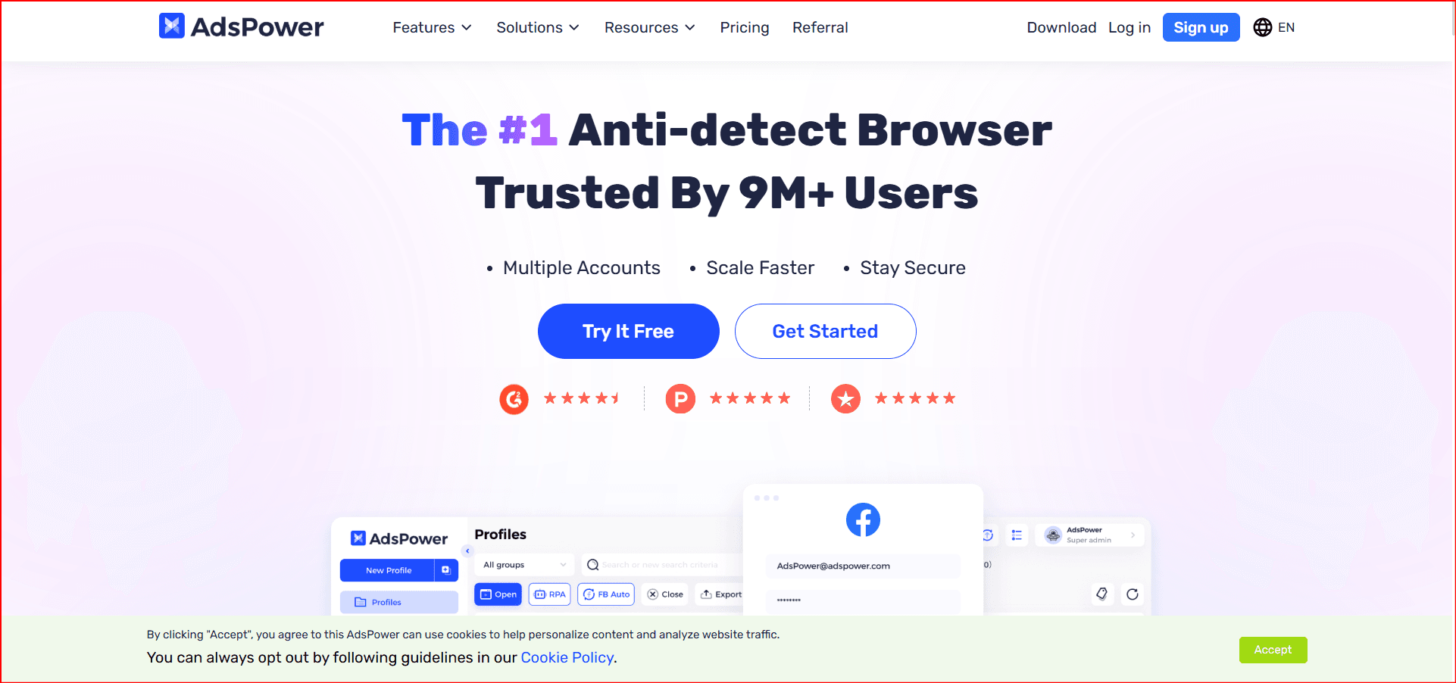Open the globe language selector icon

(1262, 27)
